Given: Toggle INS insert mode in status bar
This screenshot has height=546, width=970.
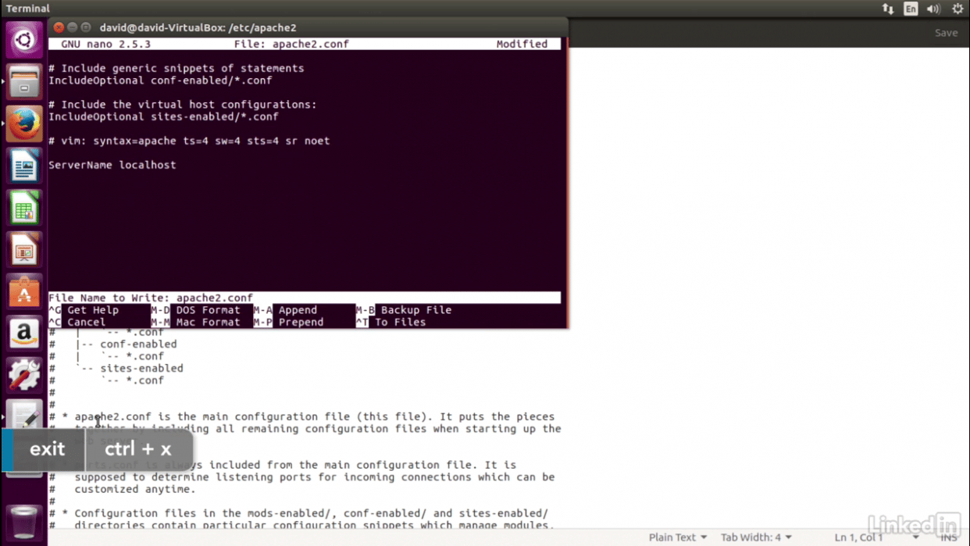Looking at the screenshot, I should pos(949,537).
